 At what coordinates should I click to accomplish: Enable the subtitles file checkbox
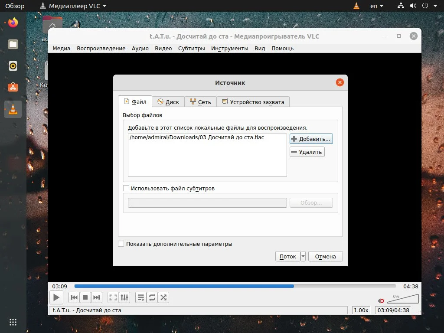tap(126, 188)
